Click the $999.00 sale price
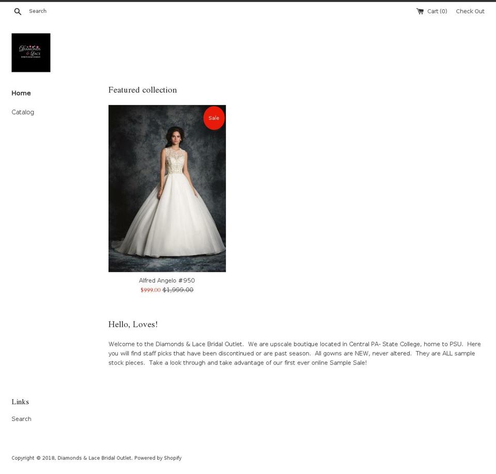This screenshot has width=496, height=474. coord(150,290)
